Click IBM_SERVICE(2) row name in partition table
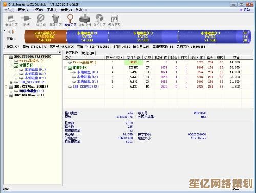Viewport: 256px width, 193px height. [86, 87]
